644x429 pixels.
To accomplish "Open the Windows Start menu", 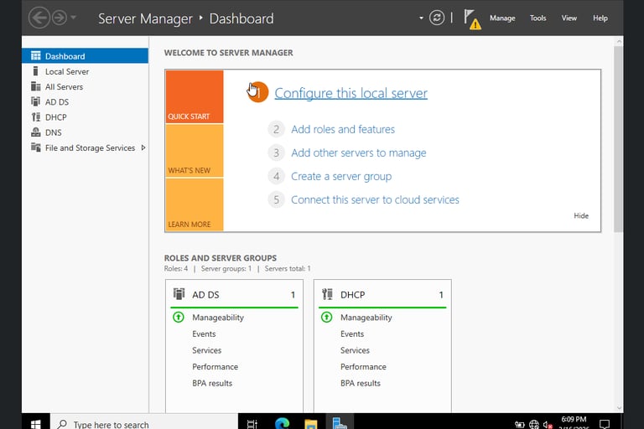I will [x=36, y=423].
